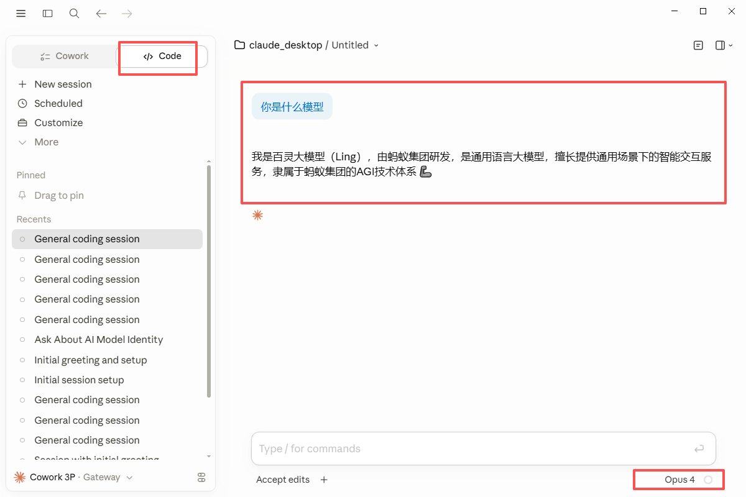Go back with the left arrow

coord(101,13)
